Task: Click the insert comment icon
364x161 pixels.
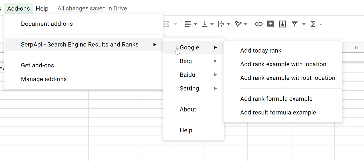Action: tap(271, 24)
